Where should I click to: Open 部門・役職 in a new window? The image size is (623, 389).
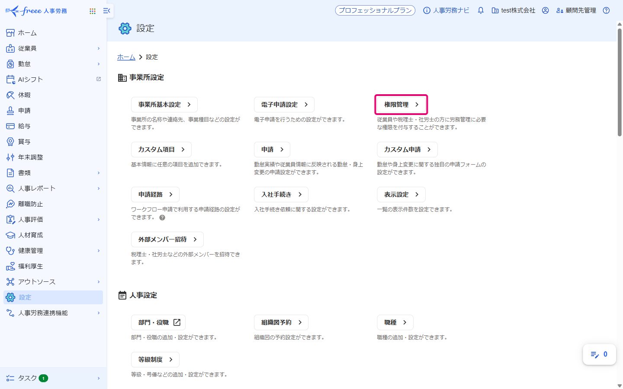158,322
